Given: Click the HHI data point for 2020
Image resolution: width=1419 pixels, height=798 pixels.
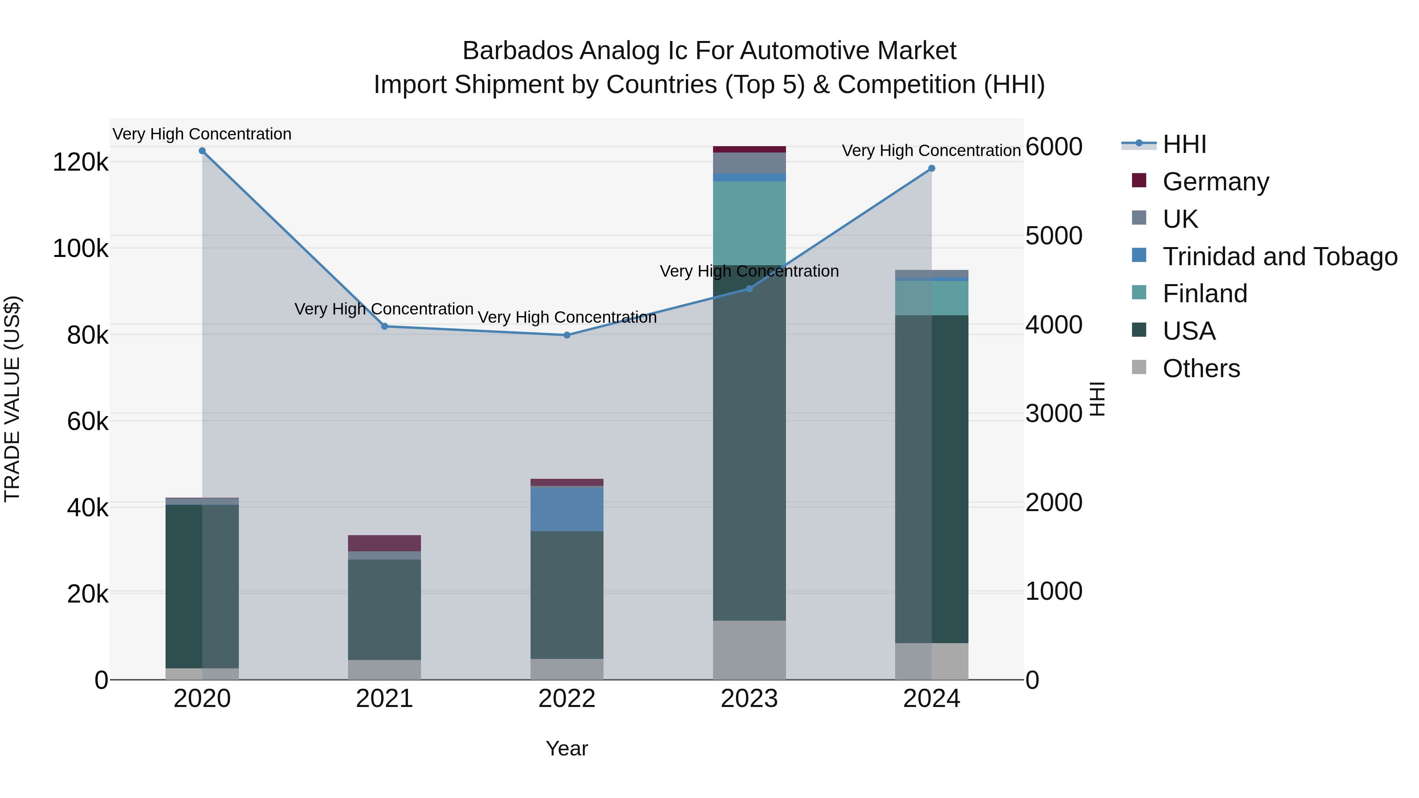Looking at the screenshot, I should 202,151.
